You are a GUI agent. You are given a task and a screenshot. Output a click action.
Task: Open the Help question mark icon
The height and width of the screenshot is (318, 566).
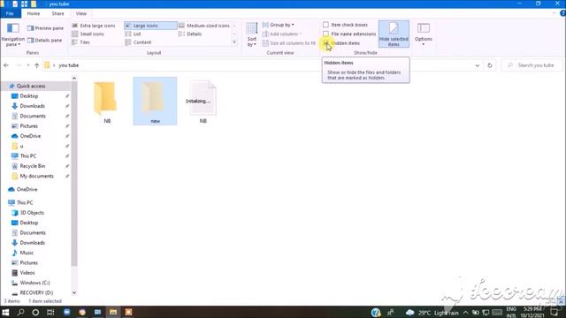(x=562, y=13)
